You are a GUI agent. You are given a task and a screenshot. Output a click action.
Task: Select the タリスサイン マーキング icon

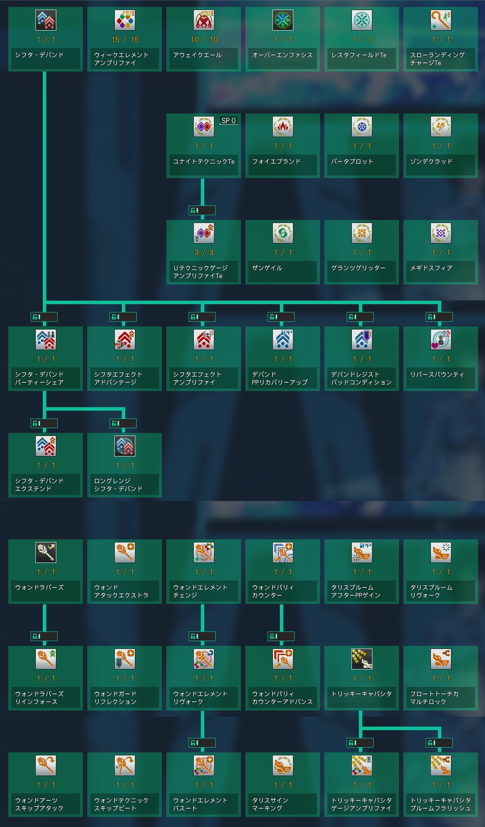(283, 765)
